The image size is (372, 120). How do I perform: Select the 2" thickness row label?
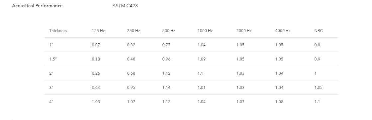[51, 73]
